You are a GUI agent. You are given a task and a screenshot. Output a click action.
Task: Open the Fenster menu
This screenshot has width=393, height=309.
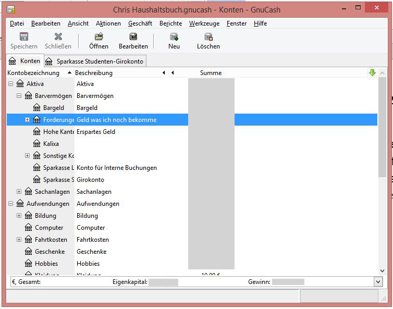click(237, 23)
